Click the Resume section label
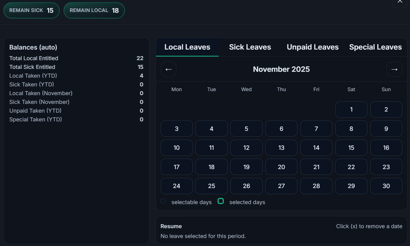Viewport: 410px width, 246px height. [x=171, y=226]
